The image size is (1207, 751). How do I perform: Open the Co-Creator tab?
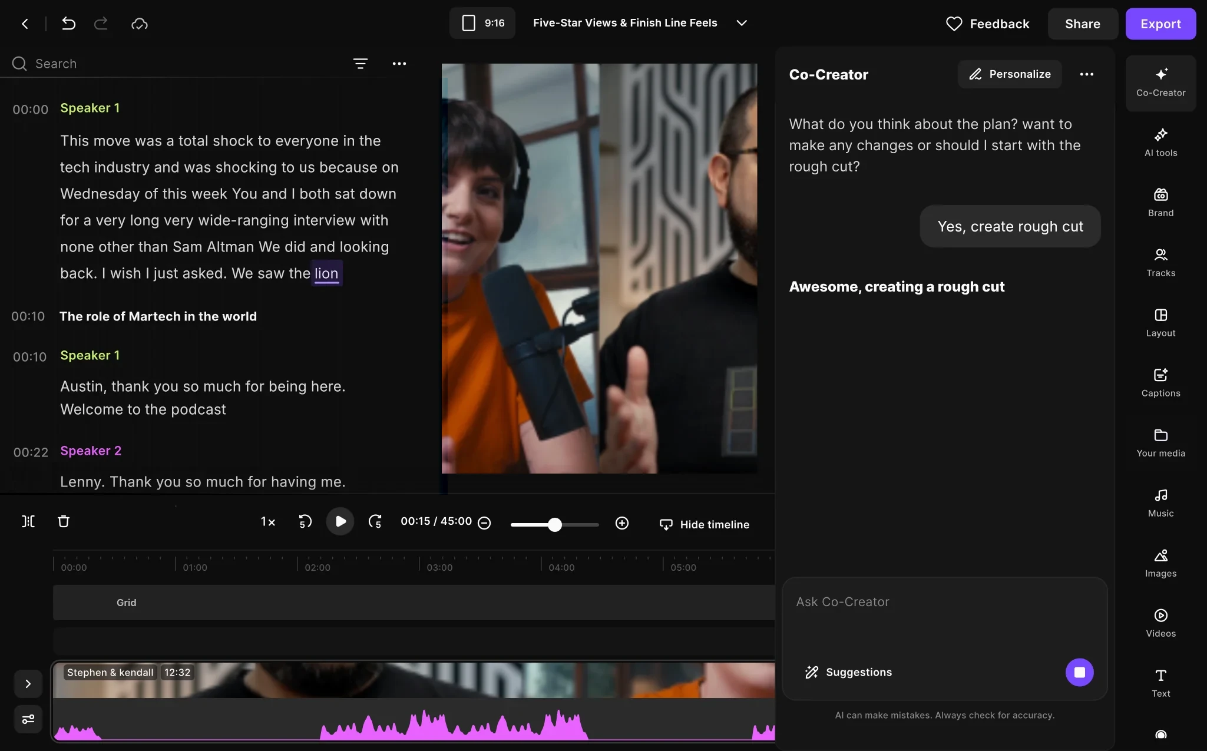coord(1160,83)
